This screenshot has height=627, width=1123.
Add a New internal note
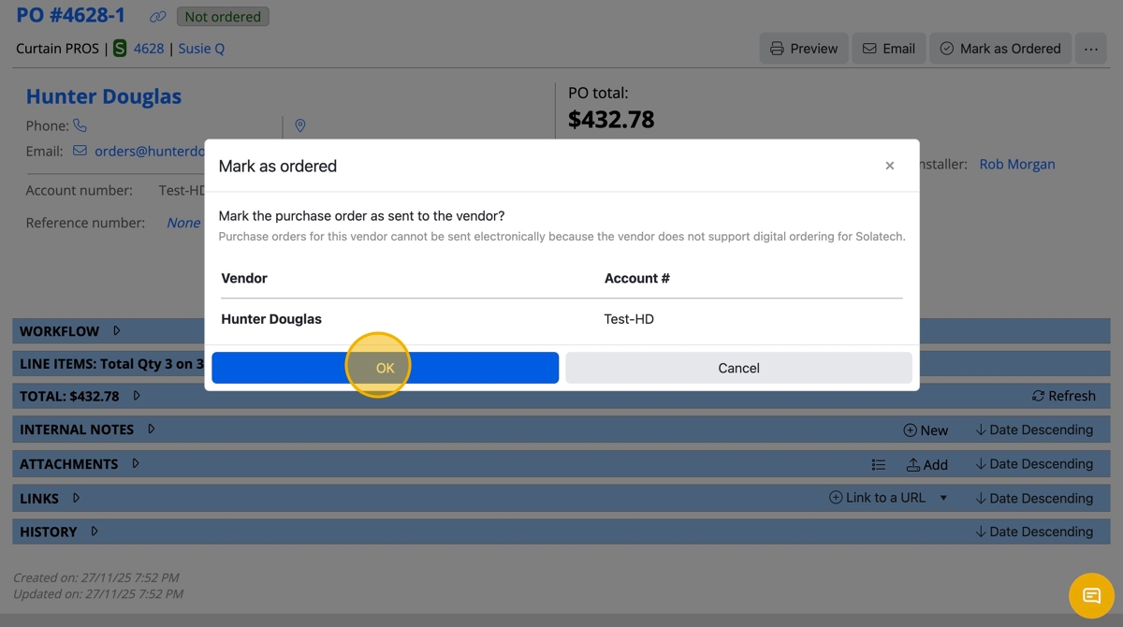pyautogui.click(x=926, y=430)
